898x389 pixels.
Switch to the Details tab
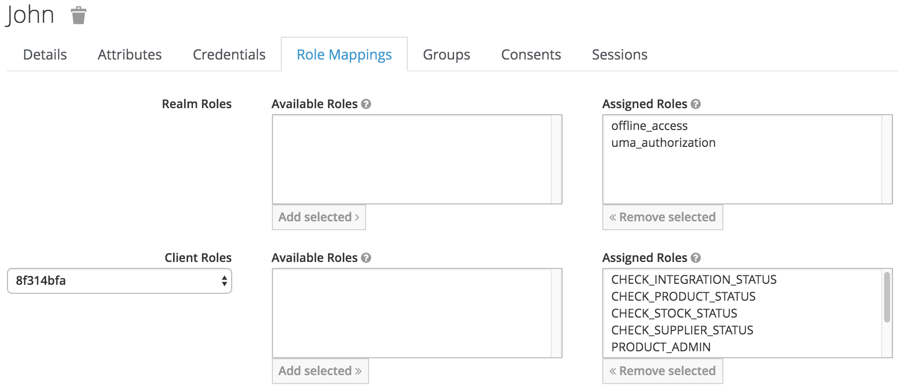45,55
